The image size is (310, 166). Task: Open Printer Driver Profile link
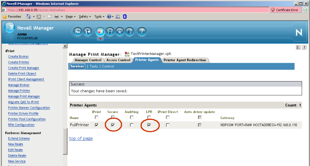click(23, 113)
